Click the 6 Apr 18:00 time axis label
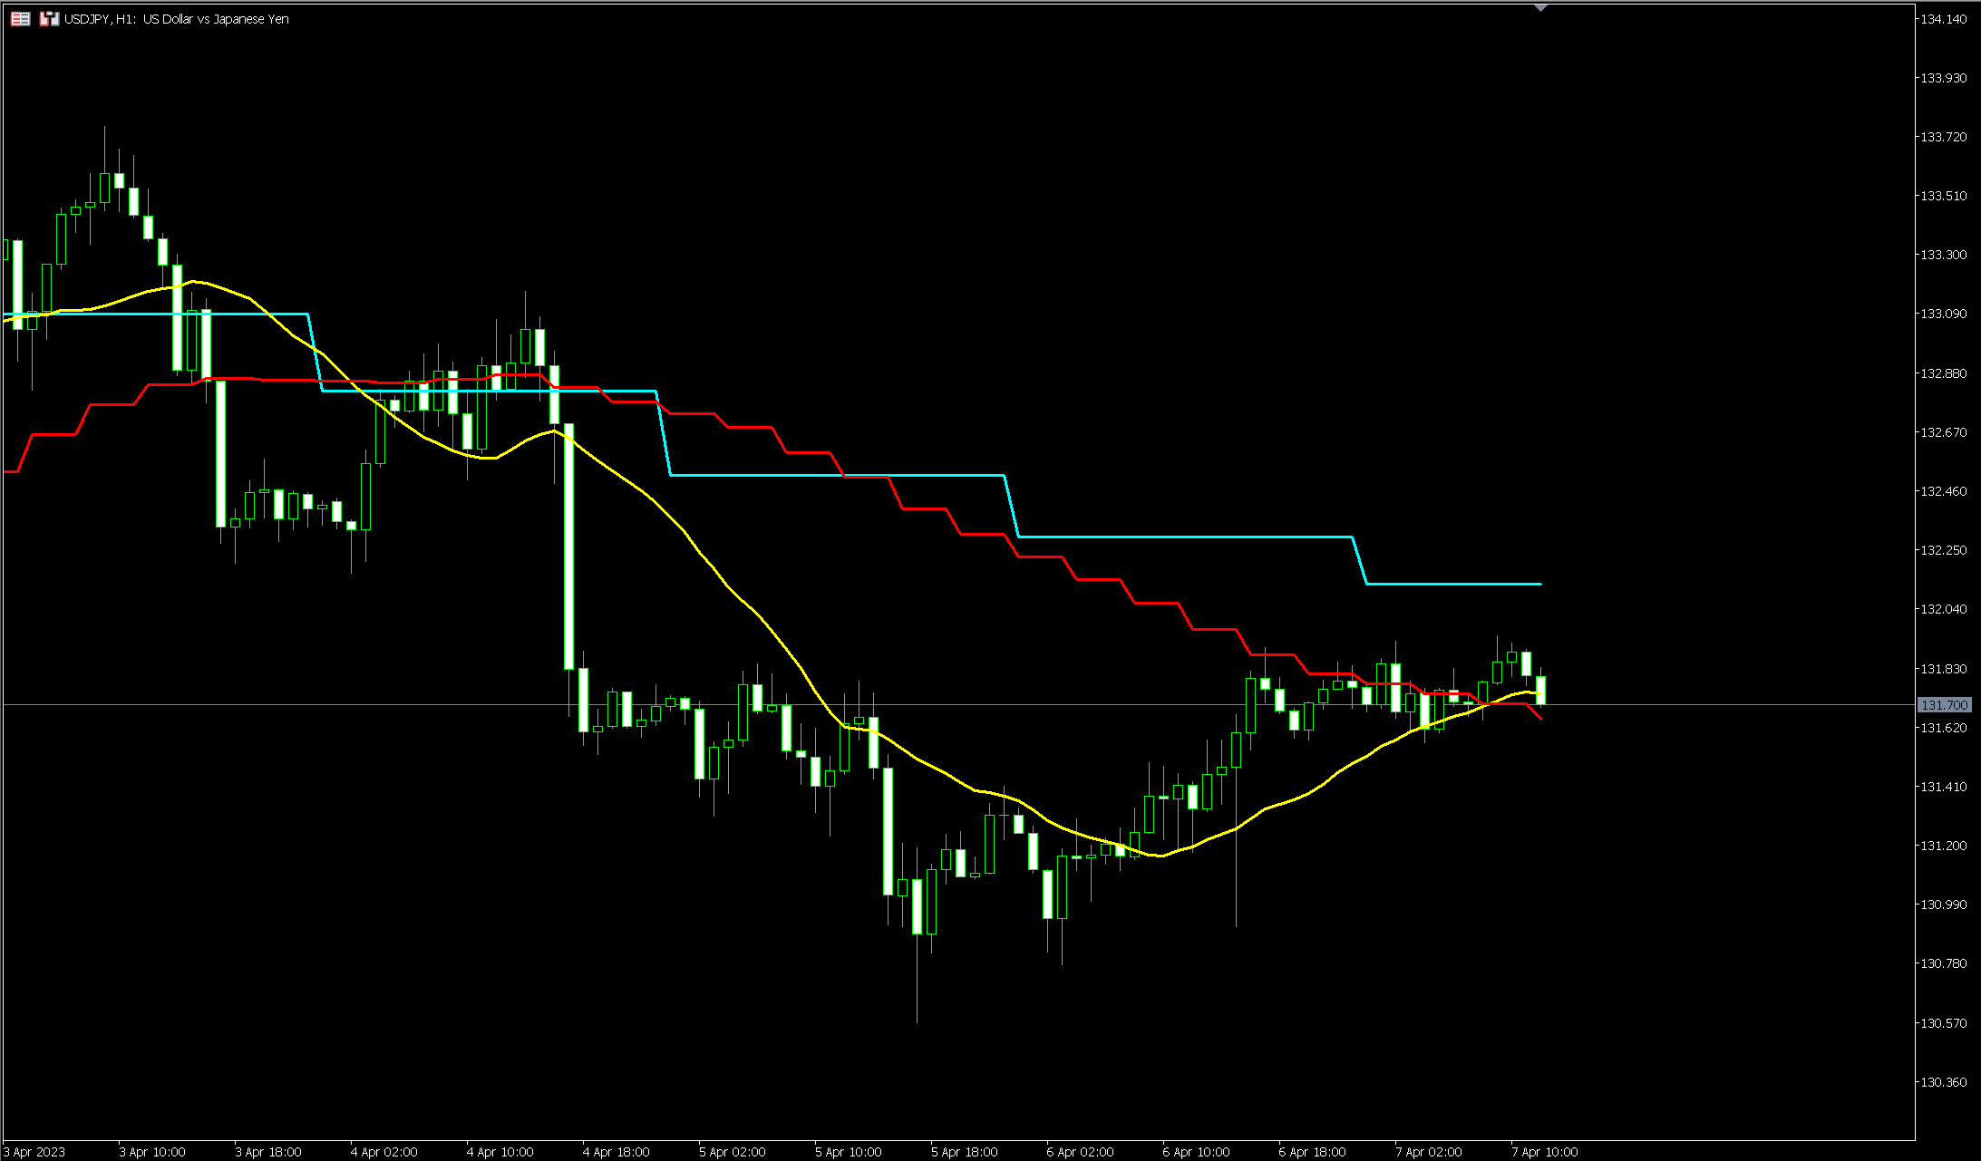1981x1161 pixels. (x=1311, y=1152)
